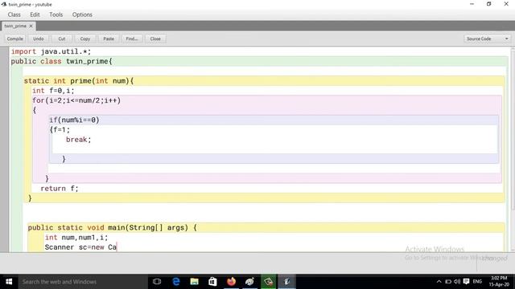Launch Microsoft Edge from the taskbar
This screenshot has height=289, width=515.
(x=176, y=282)
